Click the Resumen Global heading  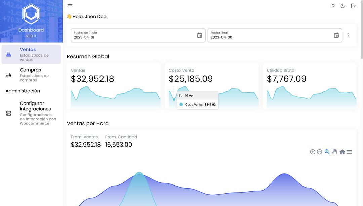tap(88, 57)
